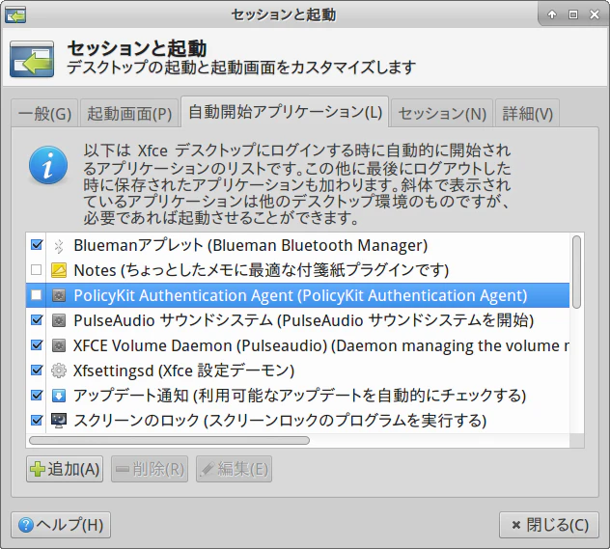This screenshot has width=610, height=549.
Task: Select the 自動開始アプリケーション(L) tab
Action: [285, 112]
